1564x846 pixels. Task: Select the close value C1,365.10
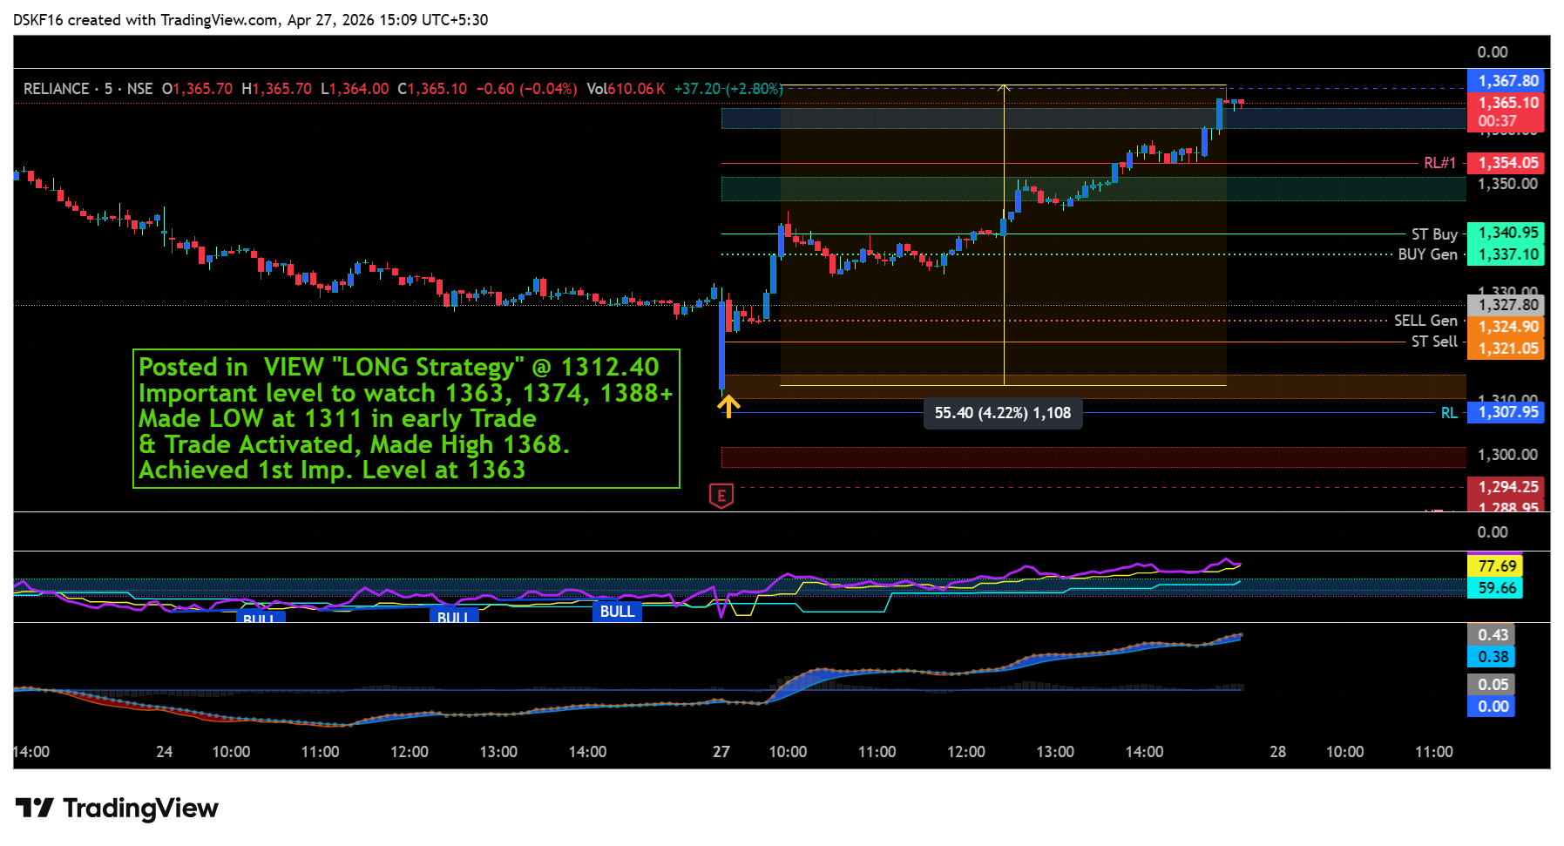tap(432, 89)
